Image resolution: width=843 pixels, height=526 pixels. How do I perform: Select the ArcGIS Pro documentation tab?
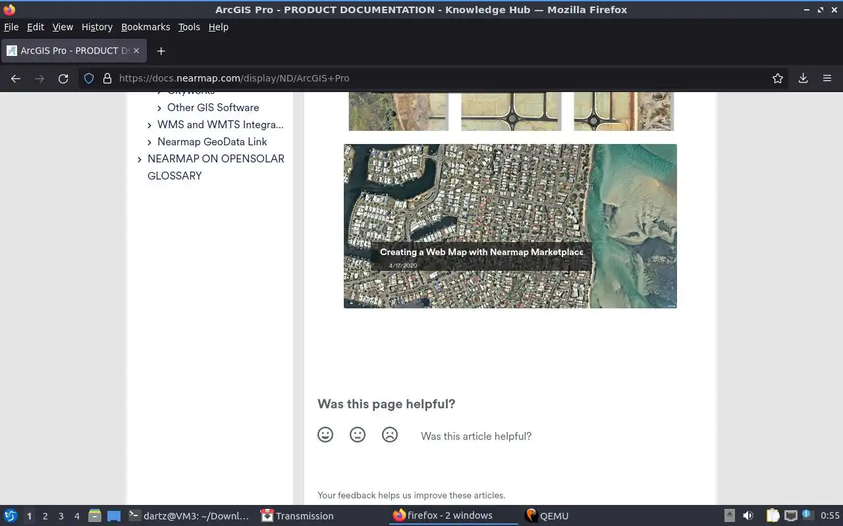(x=73, y=51)
